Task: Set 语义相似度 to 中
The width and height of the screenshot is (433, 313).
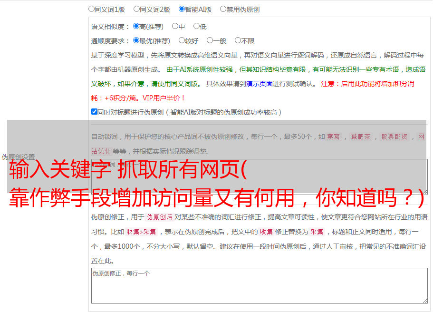Action: point(175,26)
